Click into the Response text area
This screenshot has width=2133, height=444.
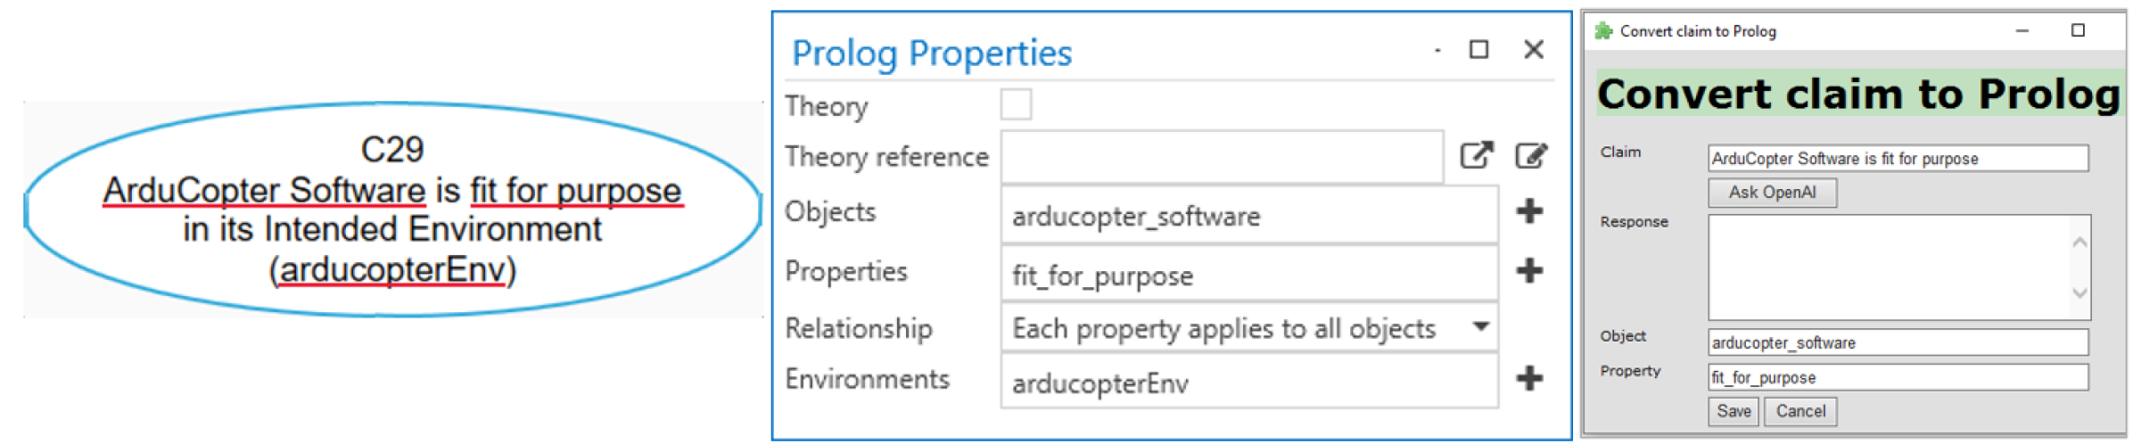tap(1890, 267)
